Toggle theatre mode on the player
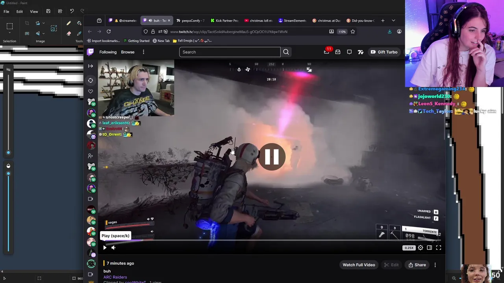 click(429, 248)
